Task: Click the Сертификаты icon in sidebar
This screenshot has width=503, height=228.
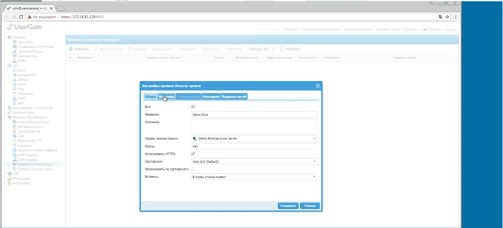Action: point(15,56)
